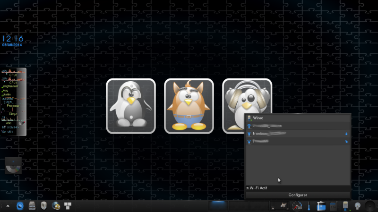
Task: Select the Wired connection entry
Action: coord(298,118)
